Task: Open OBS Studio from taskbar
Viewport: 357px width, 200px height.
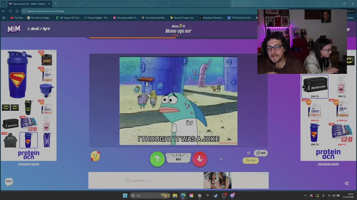Action: (x=224, y=196)
